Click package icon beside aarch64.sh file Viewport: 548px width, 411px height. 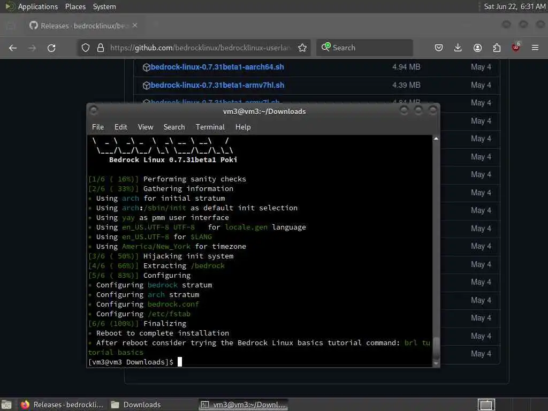pos(147,67)
